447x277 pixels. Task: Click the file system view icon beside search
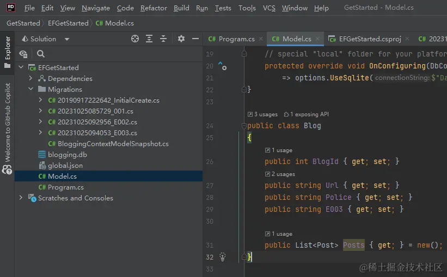23,54
